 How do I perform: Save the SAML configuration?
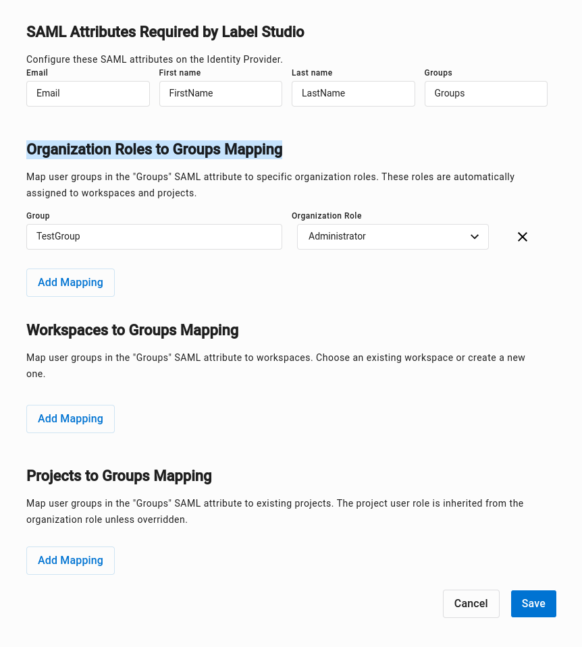[533, 604]
